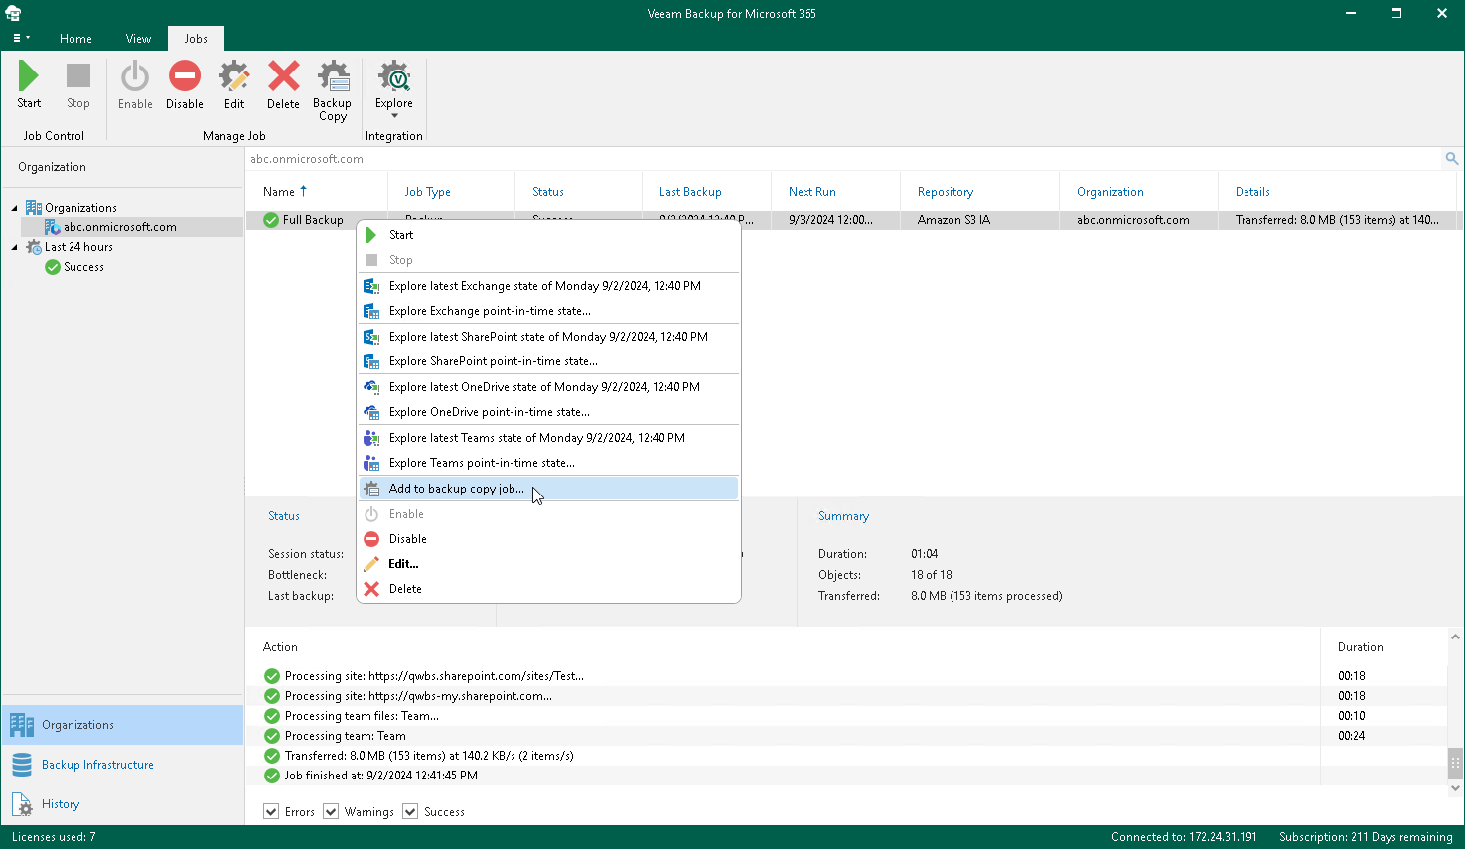
Task: Choose Explore OneDrive point-in-time state entry
Action: [x=548, y=412]
